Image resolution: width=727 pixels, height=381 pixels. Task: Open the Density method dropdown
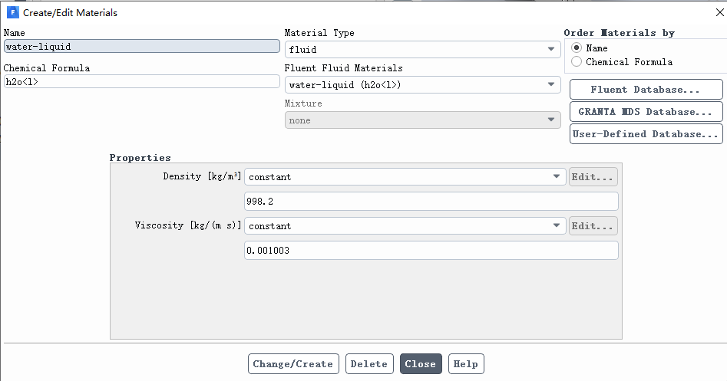click(405, 177)
